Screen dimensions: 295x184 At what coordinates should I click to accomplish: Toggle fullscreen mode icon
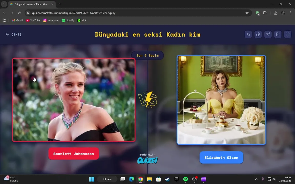[x=288, y=34]
